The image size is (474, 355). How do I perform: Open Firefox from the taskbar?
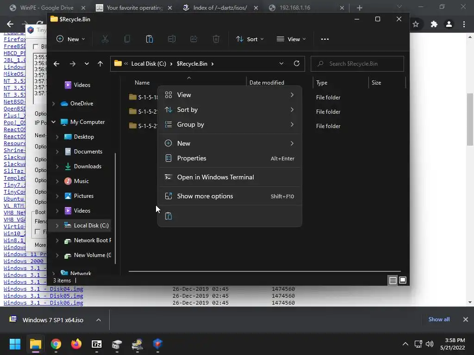[x=76, y=344]
